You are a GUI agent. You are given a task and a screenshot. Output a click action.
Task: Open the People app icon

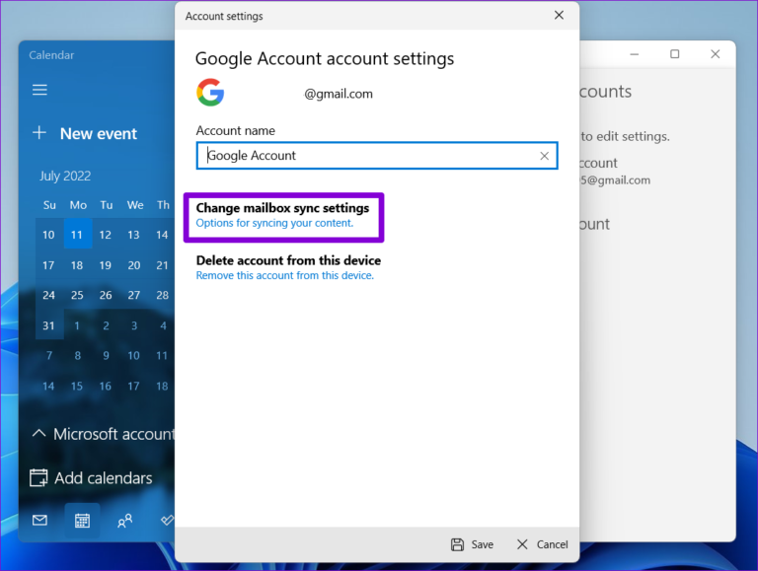pyautogui.click(x=124, y=521)
